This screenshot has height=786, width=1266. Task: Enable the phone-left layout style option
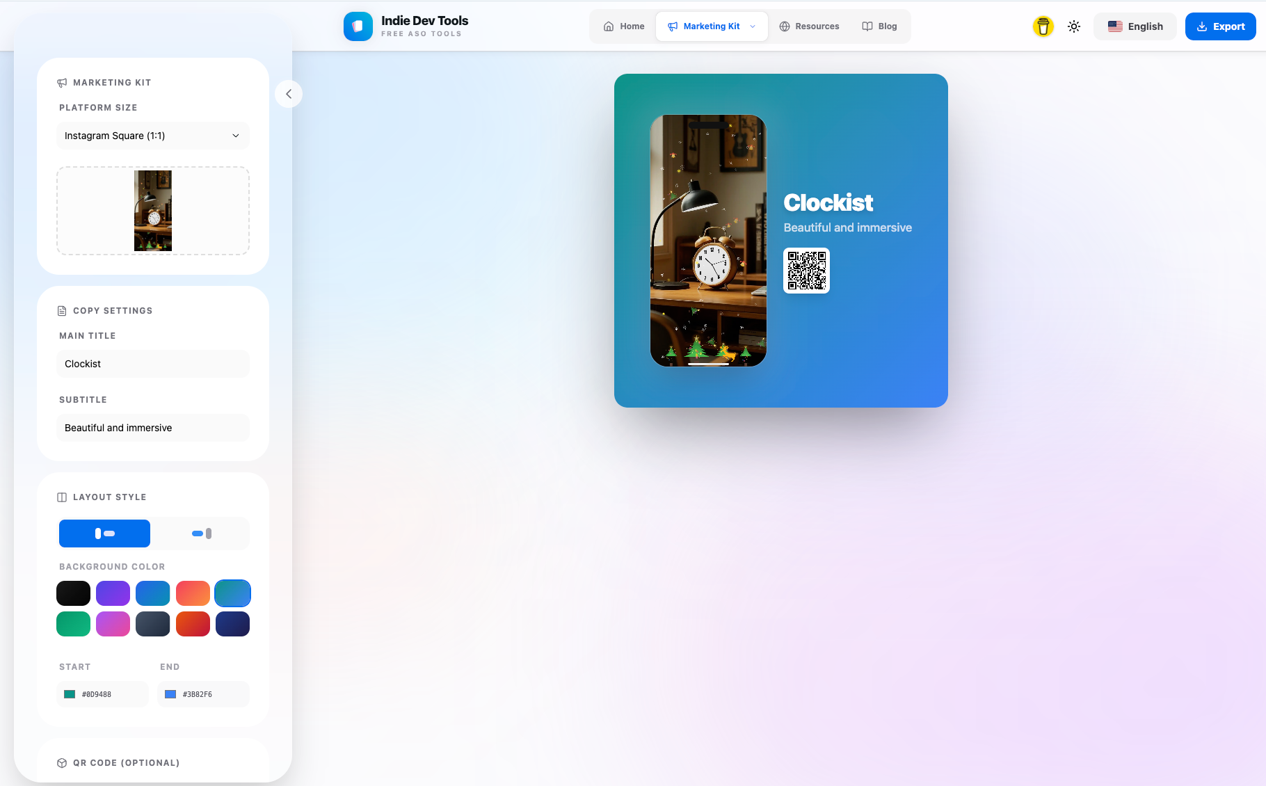(104, 534)
